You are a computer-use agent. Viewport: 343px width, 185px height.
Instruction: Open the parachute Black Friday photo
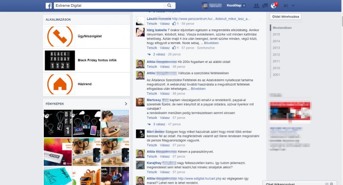pyautogui.click(x=58, y=123)
